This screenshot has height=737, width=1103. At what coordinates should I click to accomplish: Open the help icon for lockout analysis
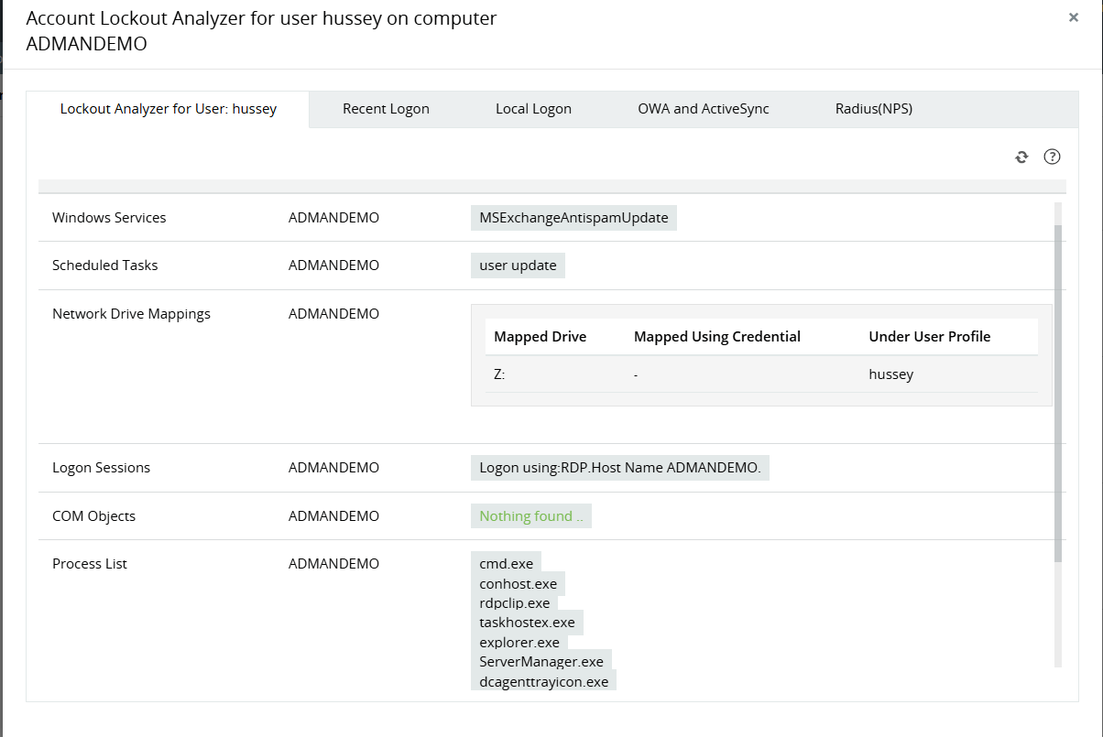1052,157
